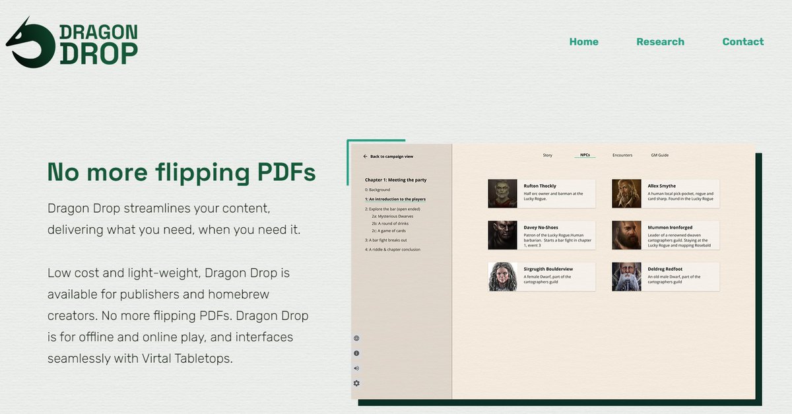Open sub-event '2a: Mysterious Dwarves'
The width and height of the screenshot is (792, 414).
point(393,216)
